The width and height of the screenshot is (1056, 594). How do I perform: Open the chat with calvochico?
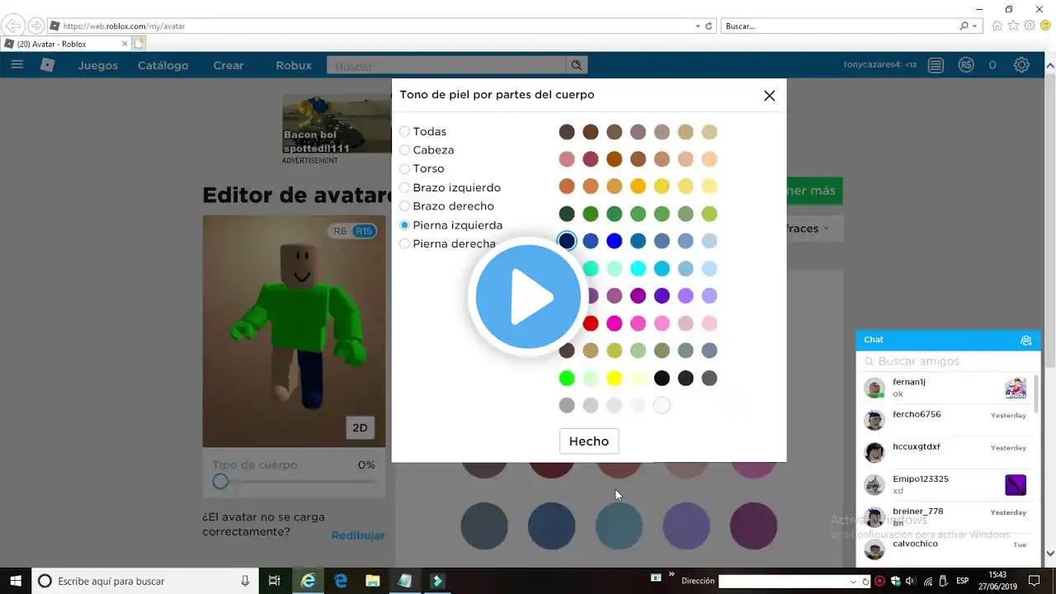pyautogui.click(x=946, y=549)
